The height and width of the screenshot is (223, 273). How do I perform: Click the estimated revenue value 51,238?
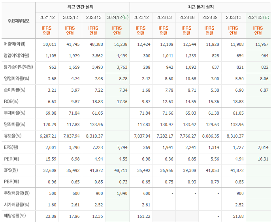click(121, 44)
